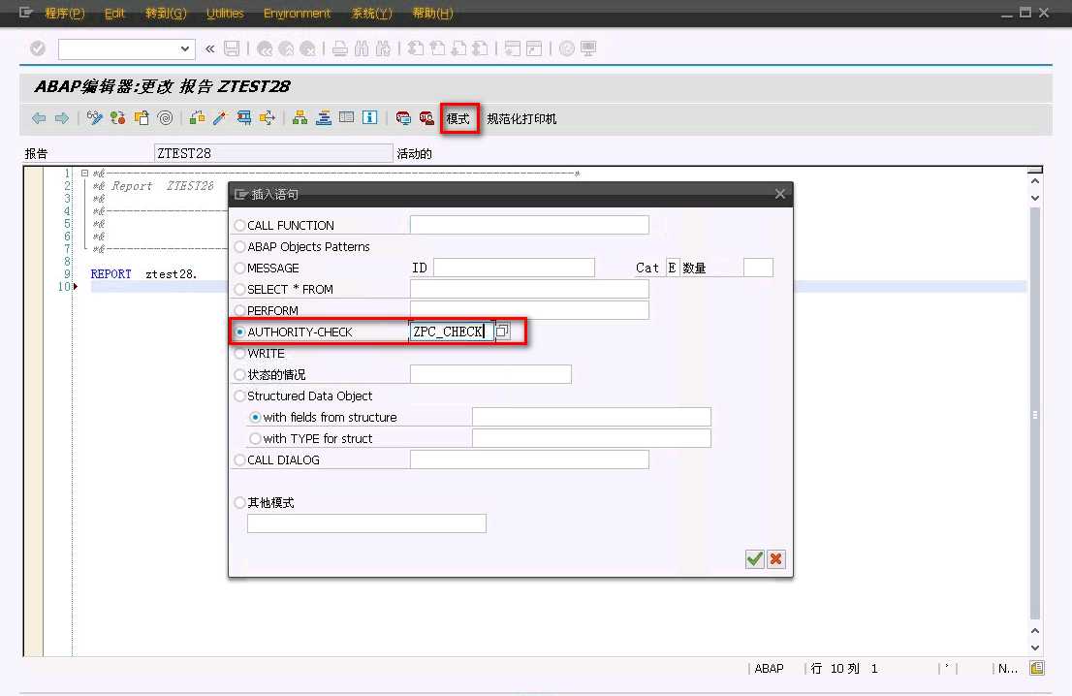Click the Activate magic wand icon

click(219, 118)
